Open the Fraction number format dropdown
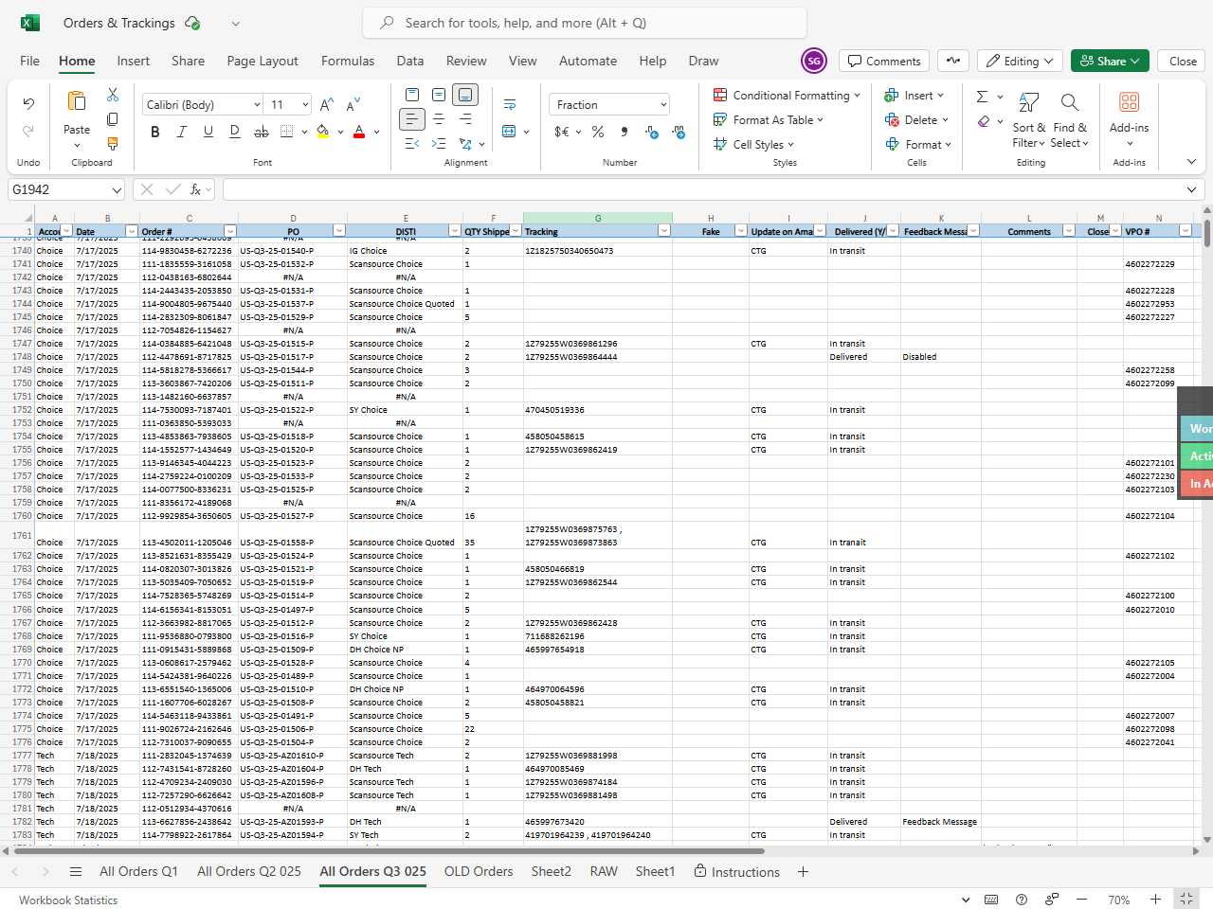The width and height of the screenshot is (1213, 909). (662, 104)
